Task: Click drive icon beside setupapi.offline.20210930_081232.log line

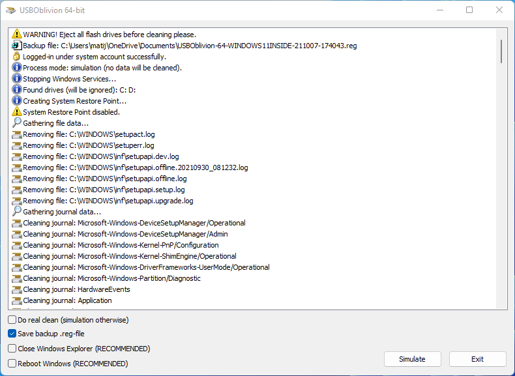Action: (17, 168)
